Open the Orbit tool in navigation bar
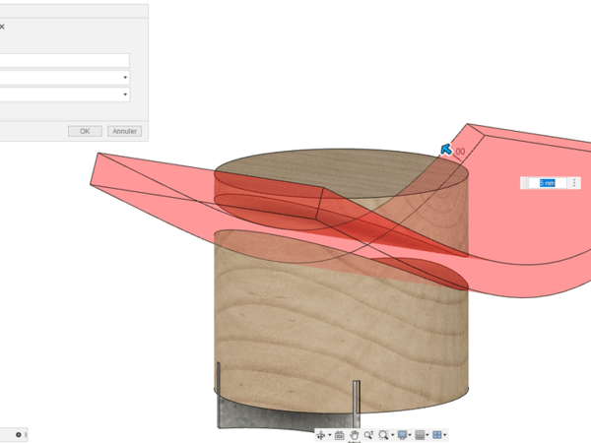591x443 pixels. click(320, 434)
